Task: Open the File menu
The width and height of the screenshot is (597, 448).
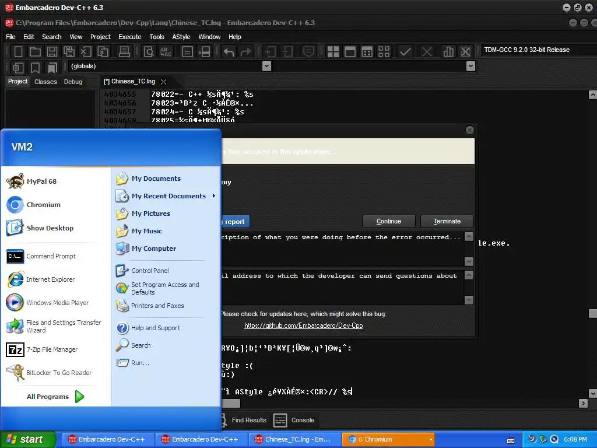Action: click(10, 37)
